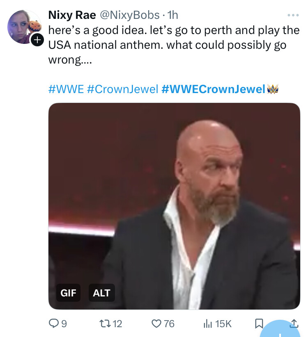The image size is (308, 337).
Task: Click the plus follow badge on avatar
Action: [37, 40]
